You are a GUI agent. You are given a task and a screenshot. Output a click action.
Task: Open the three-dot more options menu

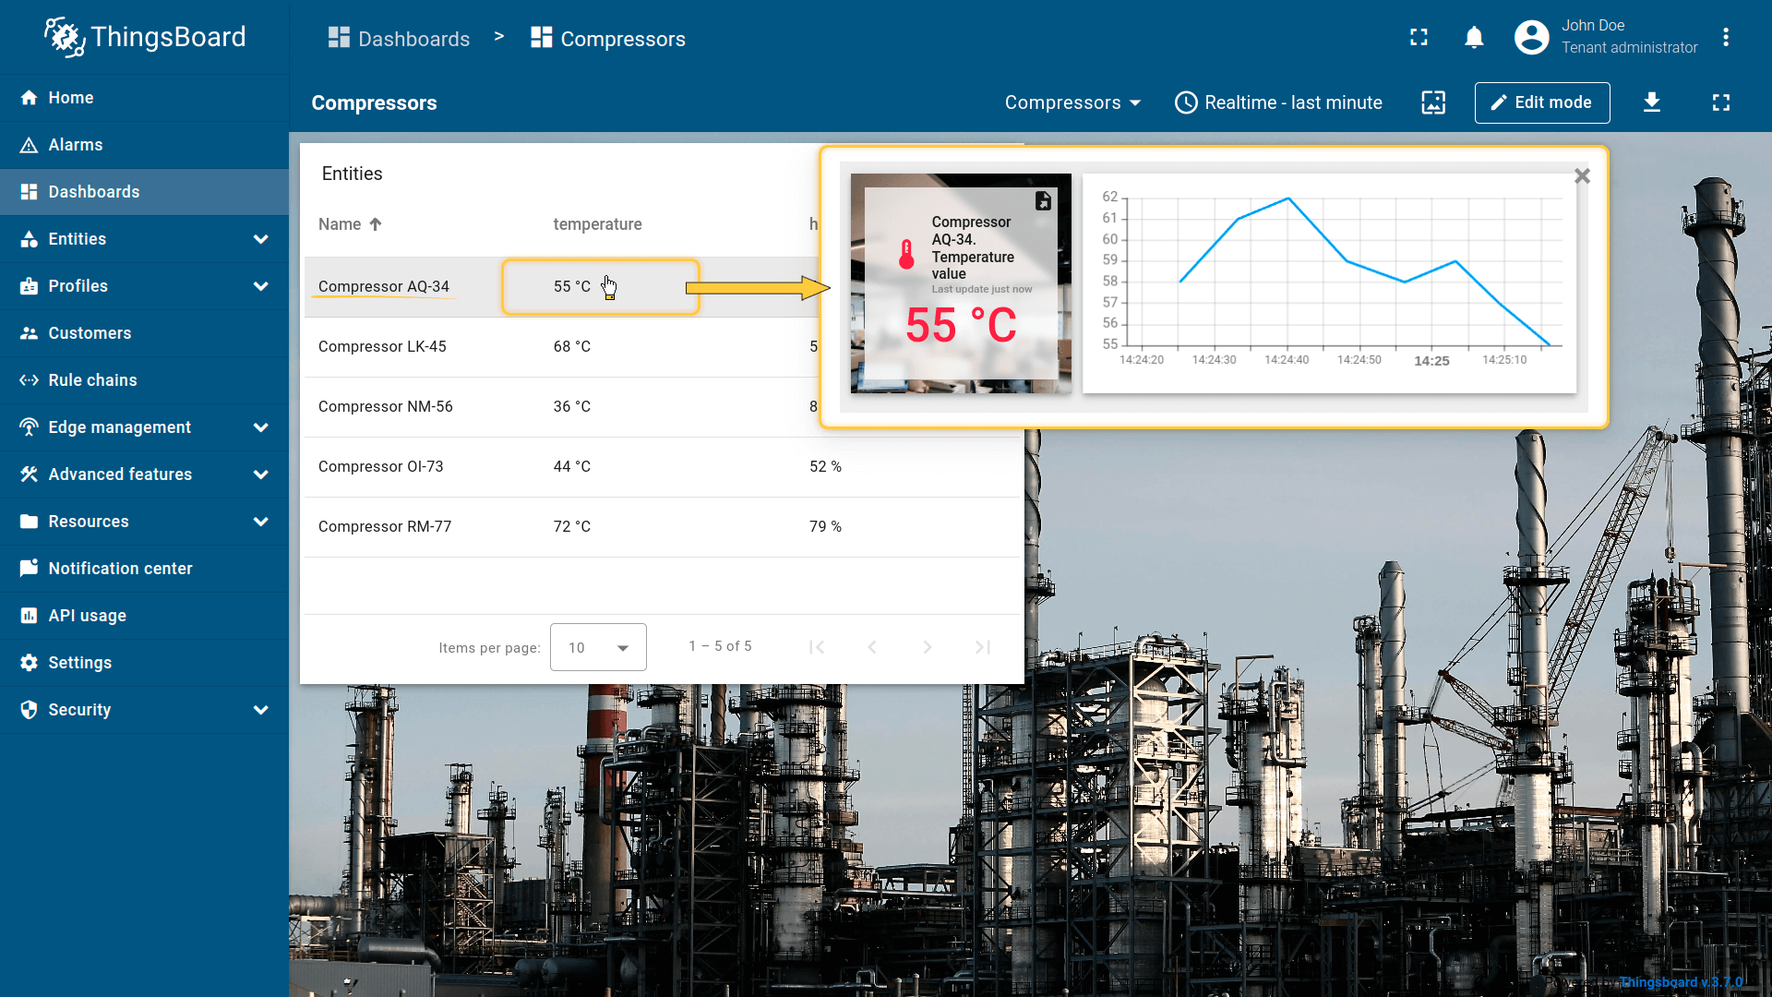pyautogui.click(x=1725, y=38)
